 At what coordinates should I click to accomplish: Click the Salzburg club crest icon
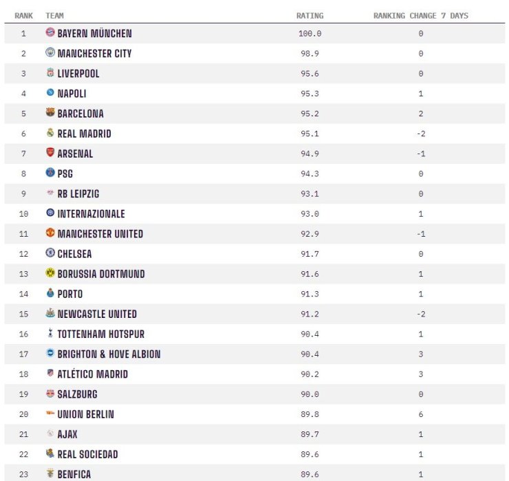tap(50, 394)
